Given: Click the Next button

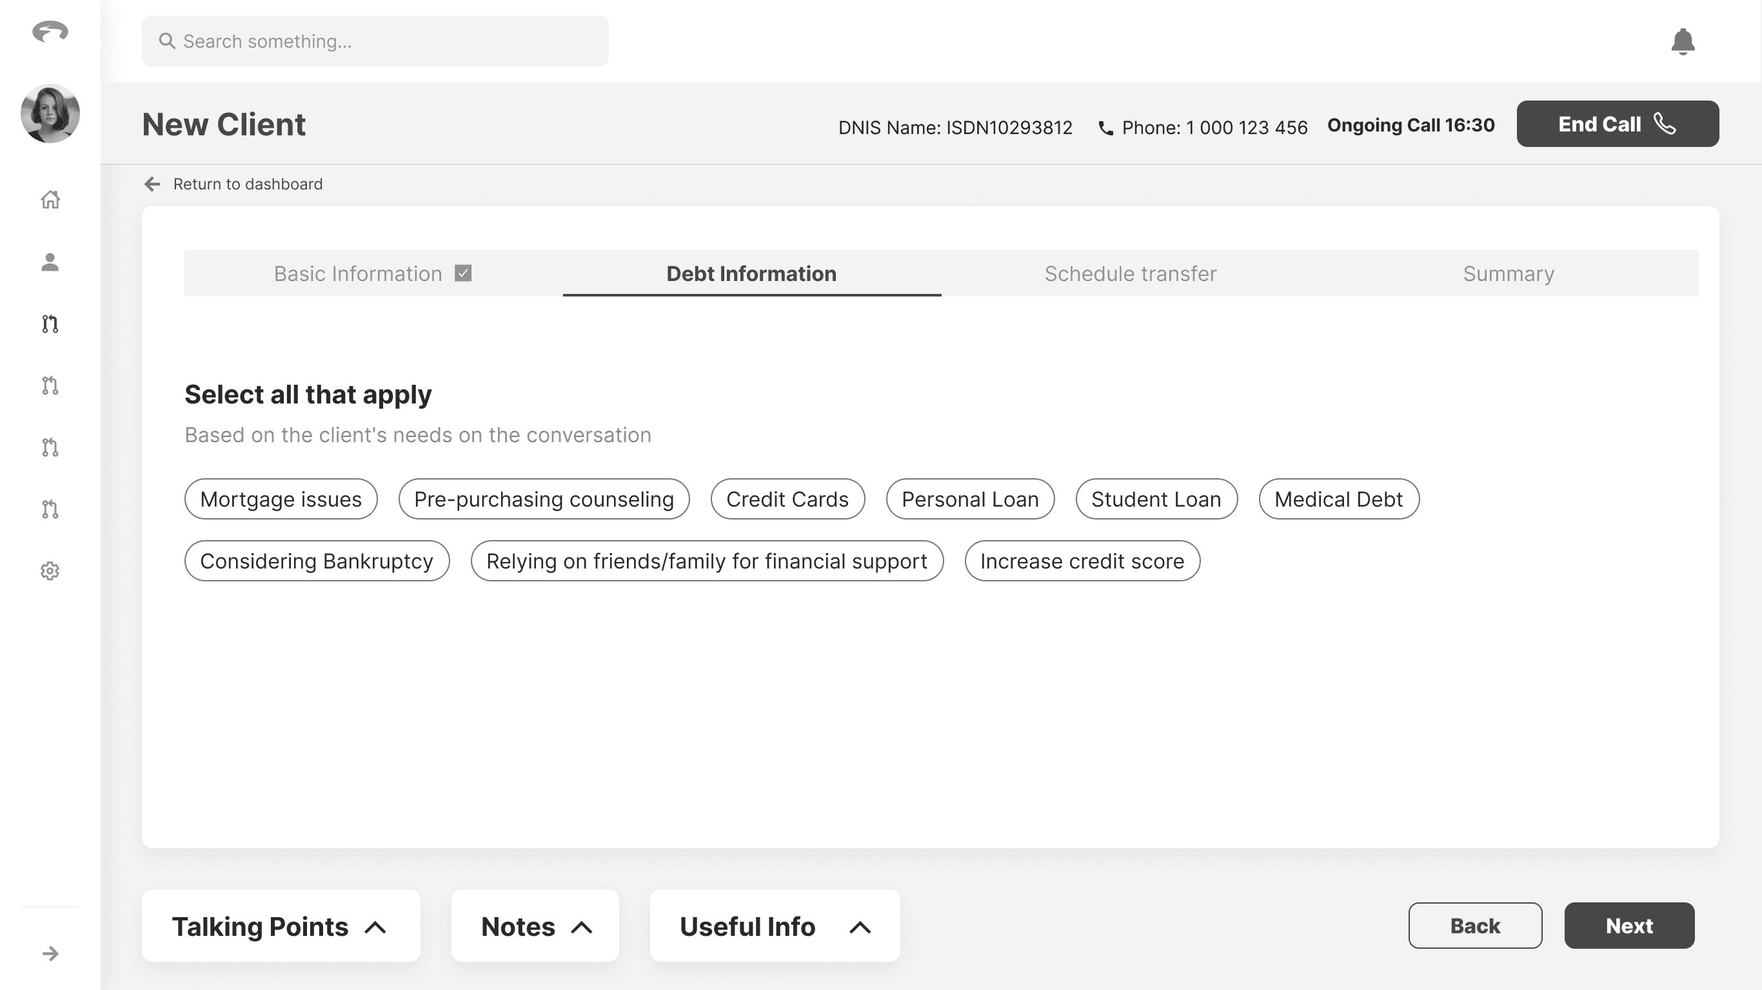Looking at the screenshot, I should click(1628, 926).
